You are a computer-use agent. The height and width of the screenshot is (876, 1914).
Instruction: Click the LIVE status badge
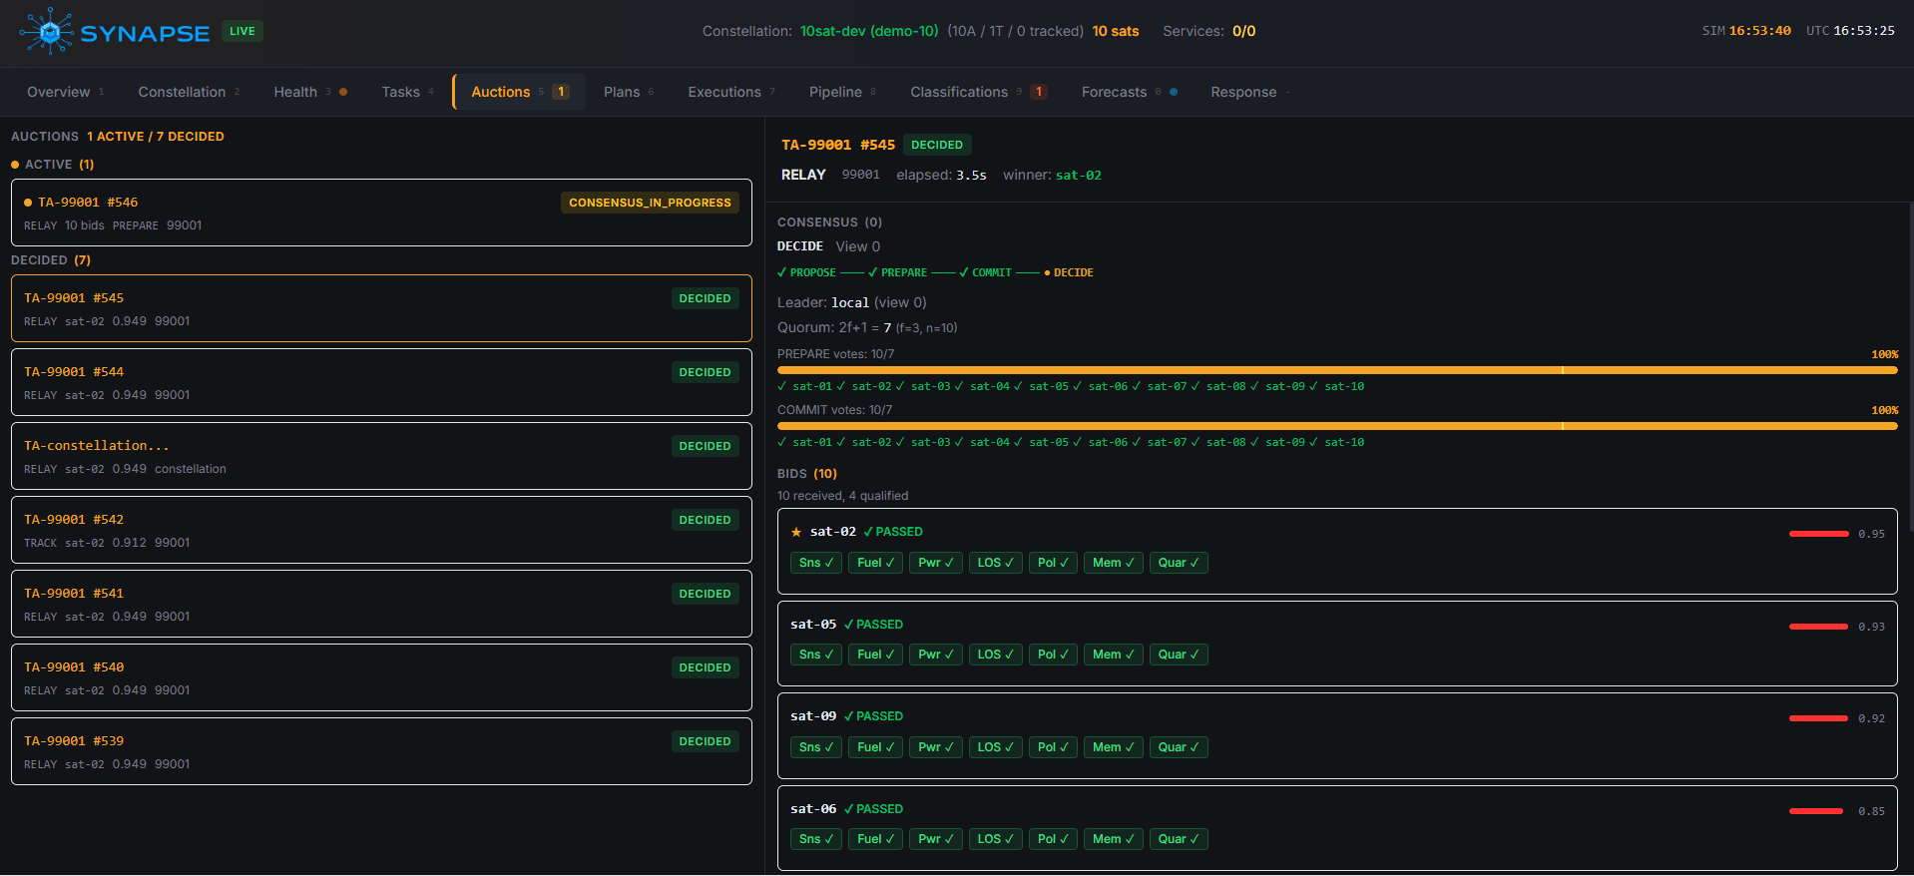coord(241,31)
